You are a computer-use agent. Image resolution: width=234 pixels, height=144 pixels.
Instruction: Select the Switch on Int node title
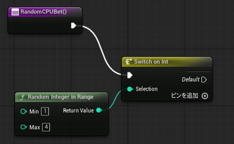click(x=151, y=62)
